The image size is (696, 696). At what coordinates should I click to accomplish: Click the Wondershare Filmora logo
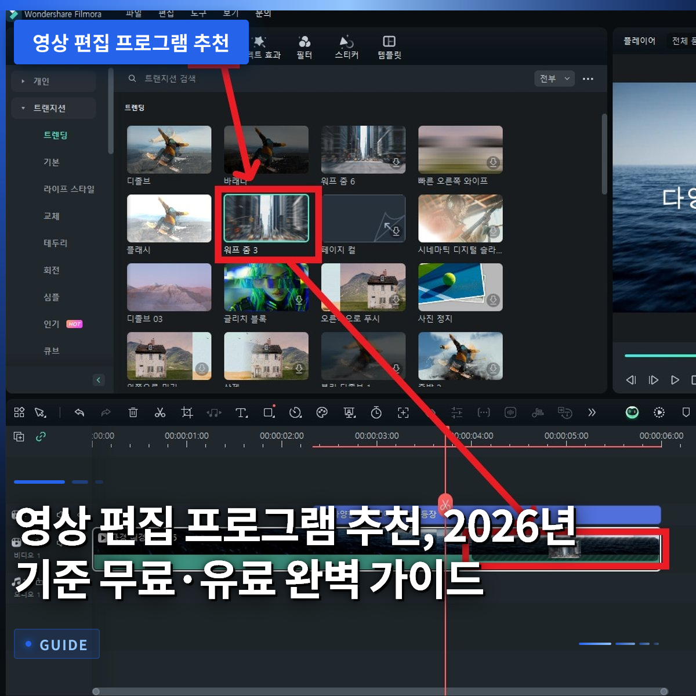coord(13,14)
